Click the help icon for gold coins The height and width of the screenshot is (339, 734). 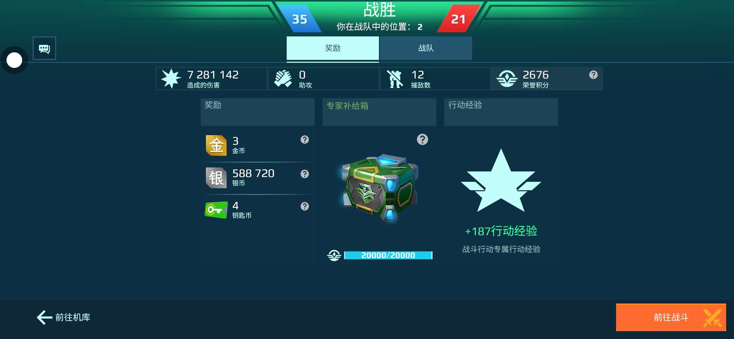[x=305, y=140]
